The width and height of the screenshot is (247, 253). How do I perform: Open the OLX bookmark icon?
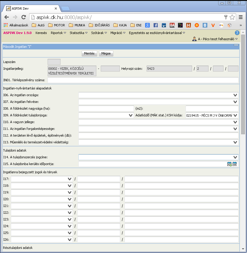click(x=221, y=25)
